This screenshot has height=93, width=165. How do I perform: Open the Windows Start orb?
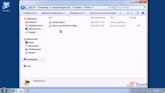[4, 90]
